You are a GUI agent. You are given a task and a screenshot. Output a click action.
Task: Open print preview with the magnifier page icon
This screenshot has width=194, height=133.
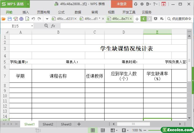coord(27,19)
